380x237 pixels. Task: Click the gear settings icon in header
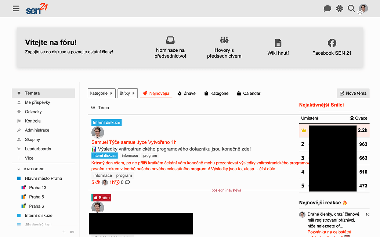pyautogui.click(x=340, y=8)
